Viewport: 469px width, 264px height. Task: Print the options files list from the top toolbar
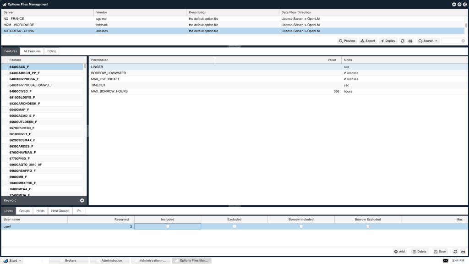pos(410,41)
